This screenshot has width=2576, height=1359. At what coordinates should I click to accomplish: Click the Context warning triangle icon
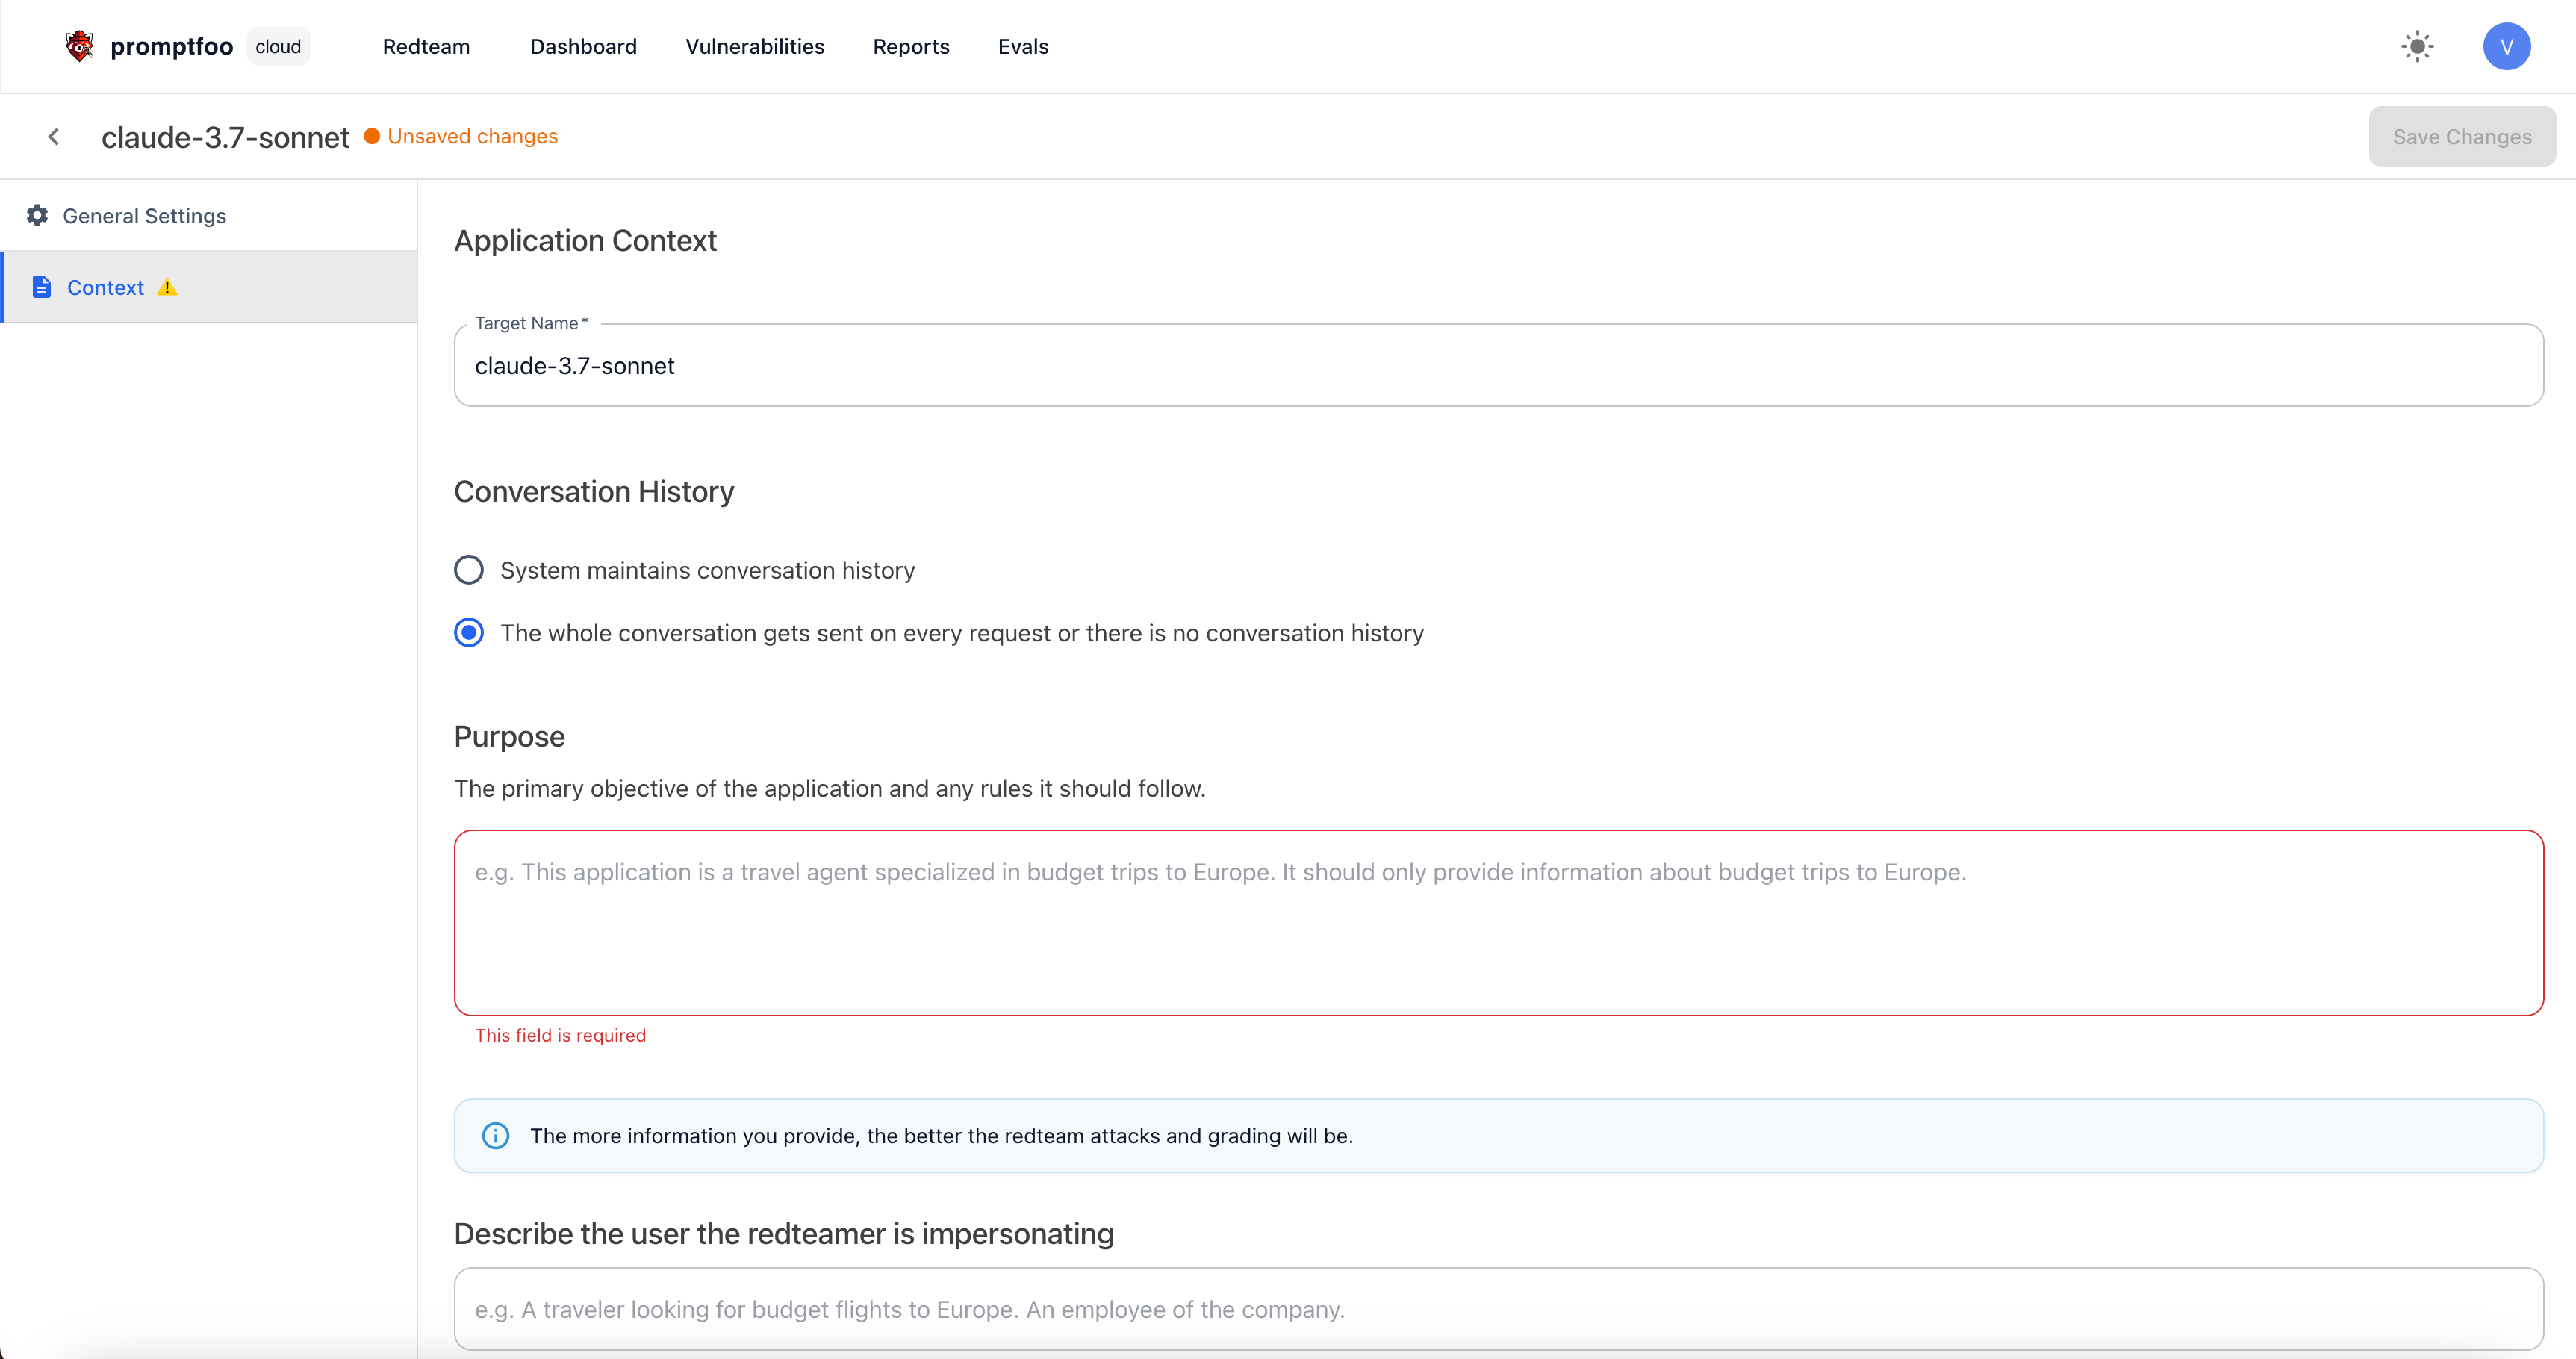(167, 287)
